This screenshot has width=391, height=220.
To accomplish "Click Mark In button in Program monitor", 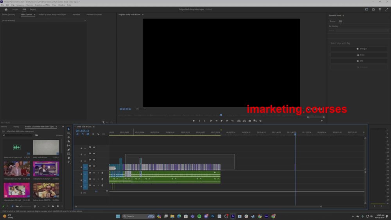I will (199, 121).
